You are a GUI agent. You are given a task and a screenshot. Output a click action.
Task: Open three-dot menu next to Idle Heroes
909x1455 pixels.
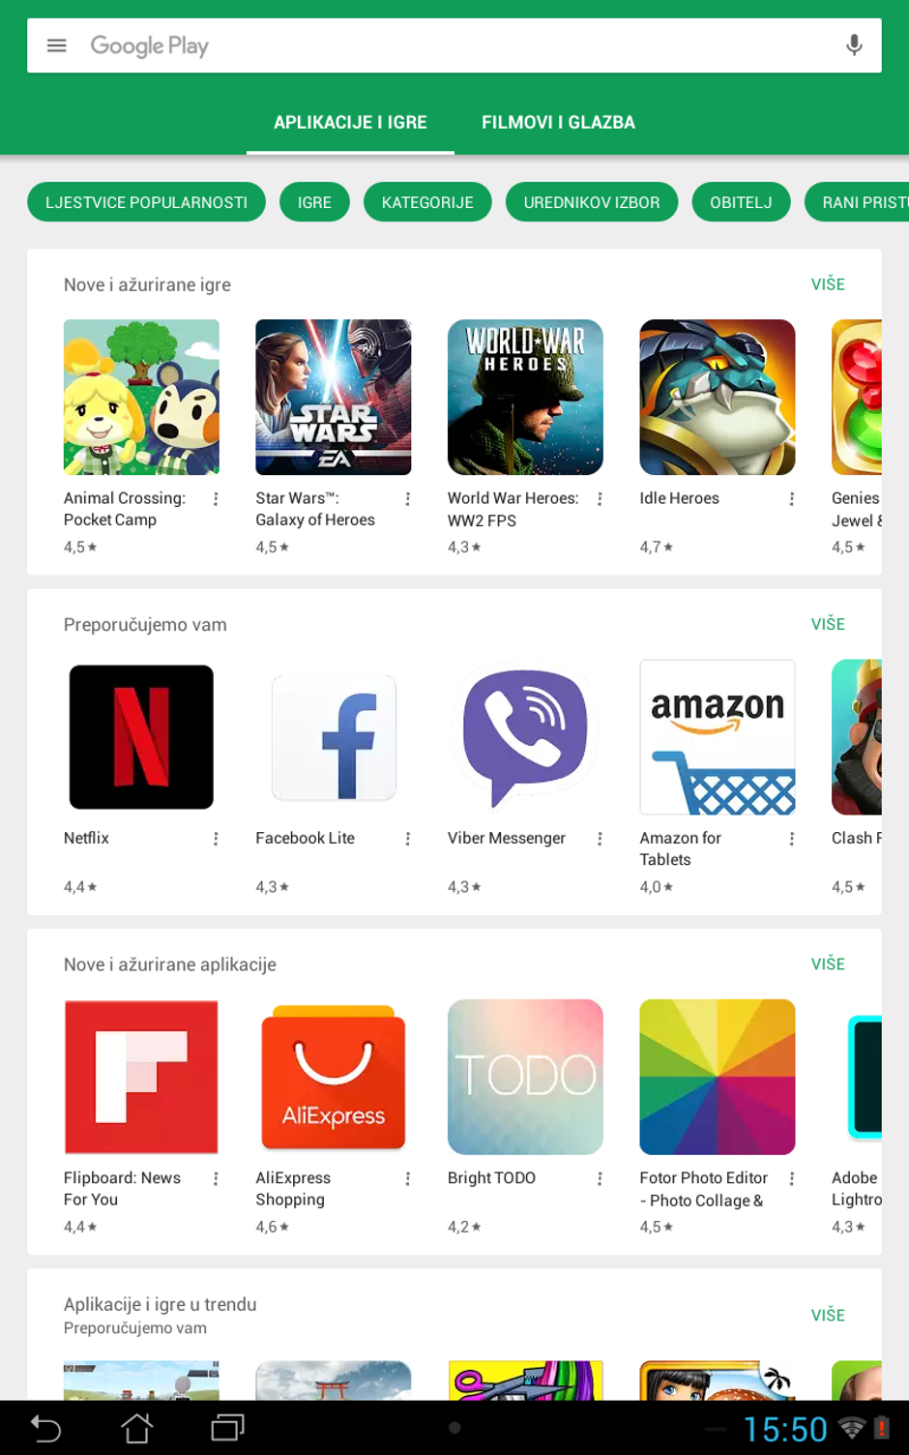tap(792, 499)
